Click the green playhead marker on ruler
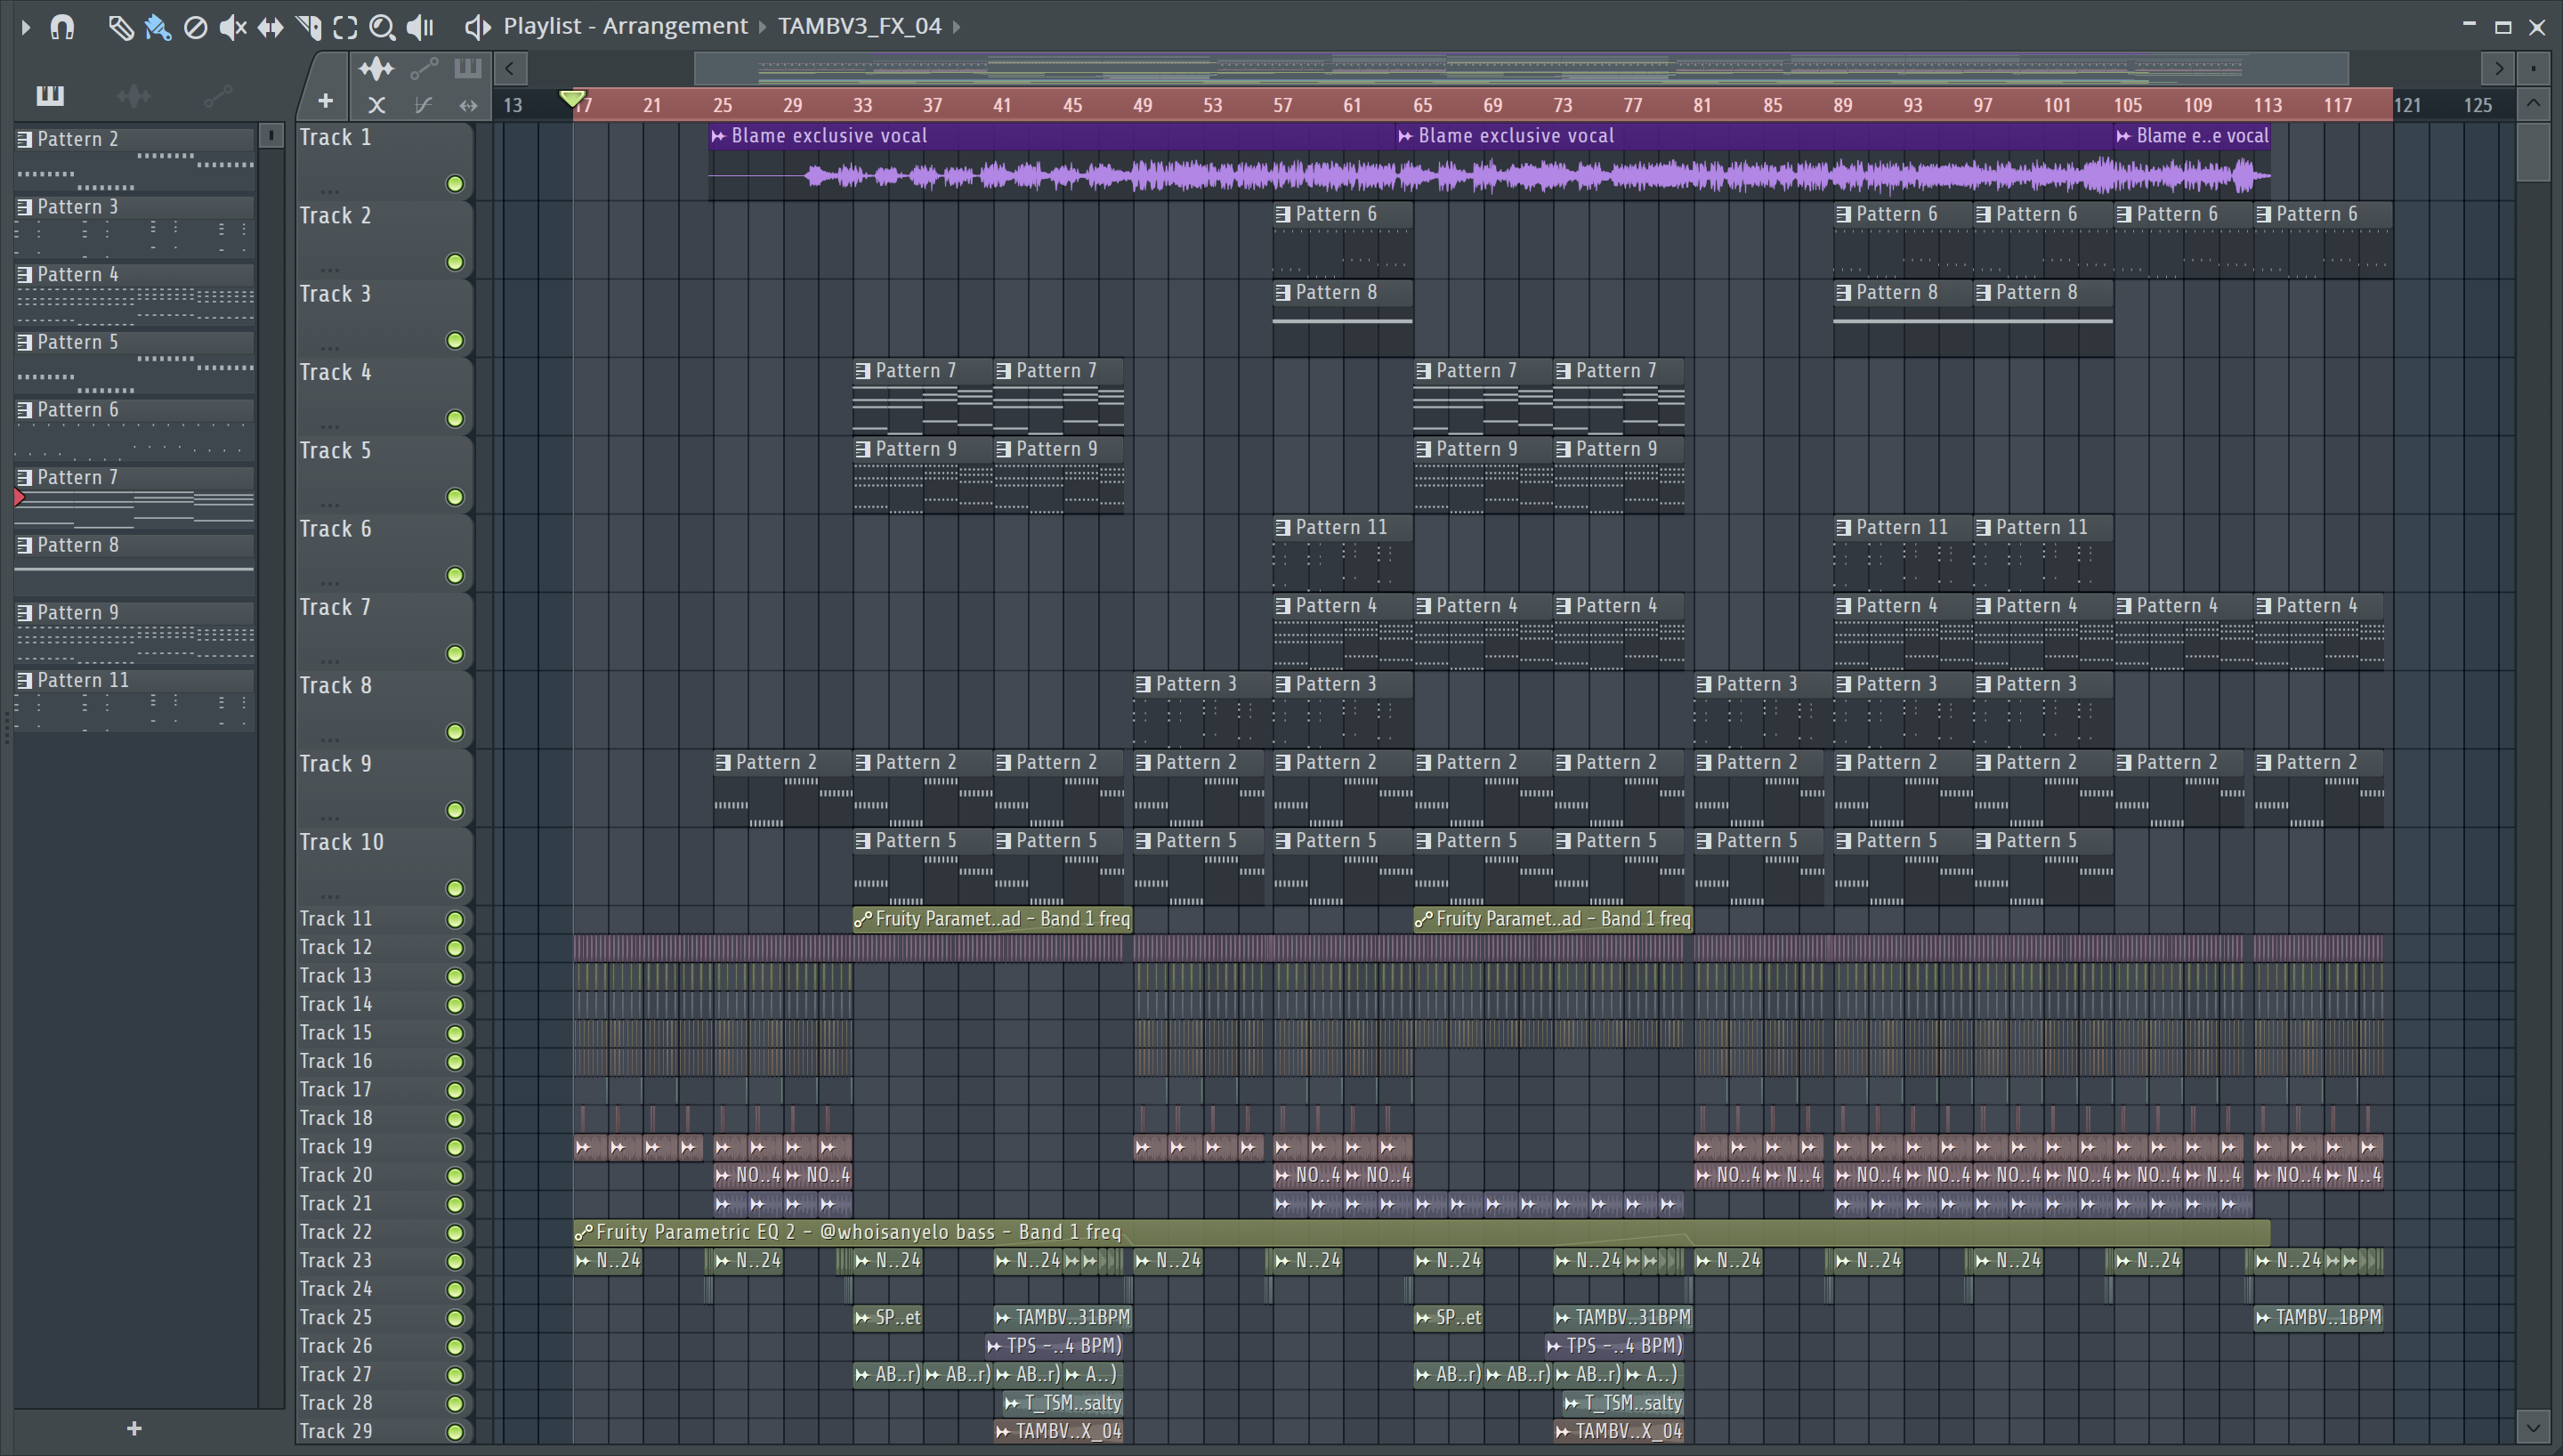Viewport: 2563px width, 1456px height. (571, 99)
